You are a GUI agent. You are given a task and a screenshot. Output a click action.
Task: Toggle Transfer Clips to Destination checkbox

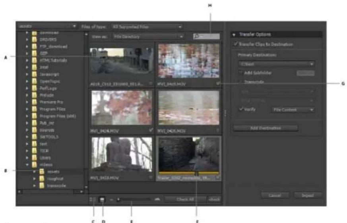coord(235,44)
